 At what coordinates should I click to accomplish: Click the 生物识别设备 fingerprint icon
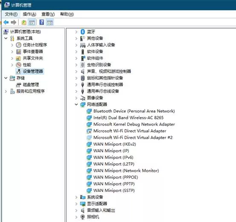(x=83, y=65)
